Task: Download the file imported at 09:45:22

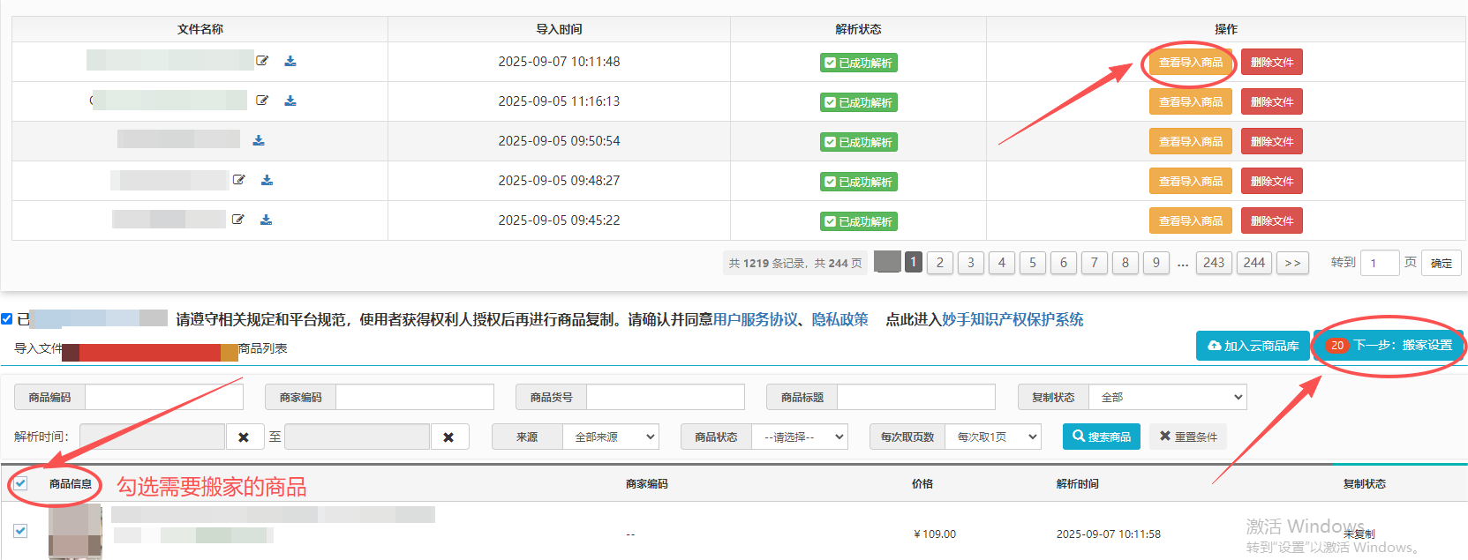Action: 266,220
